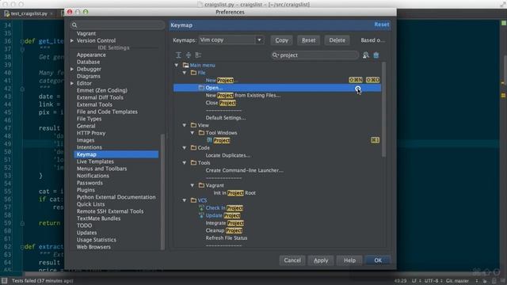Viewport: 507px width, 285px height.
Task: Click the Apply button
Action: click(321, 260)
